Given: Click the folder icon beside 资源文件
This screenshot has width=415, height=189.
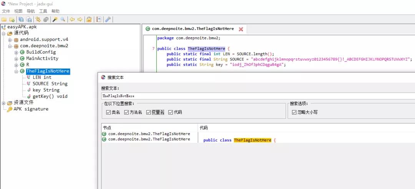Looking at the screenshot, I should pos(10,103).
